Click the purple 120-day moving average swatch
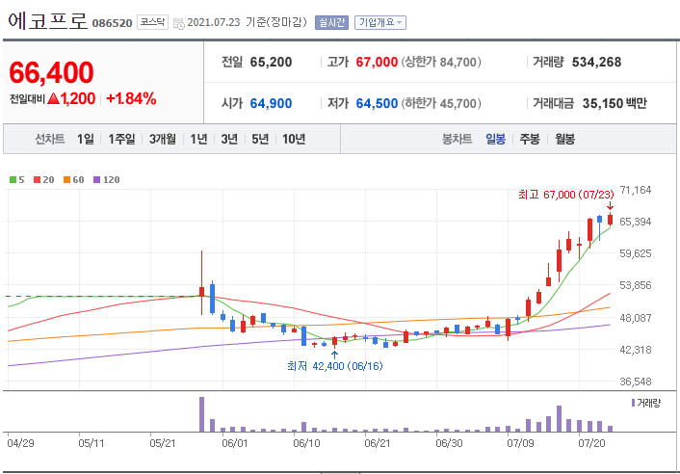Screen dimensions: 680x474 tap(96, 179)
